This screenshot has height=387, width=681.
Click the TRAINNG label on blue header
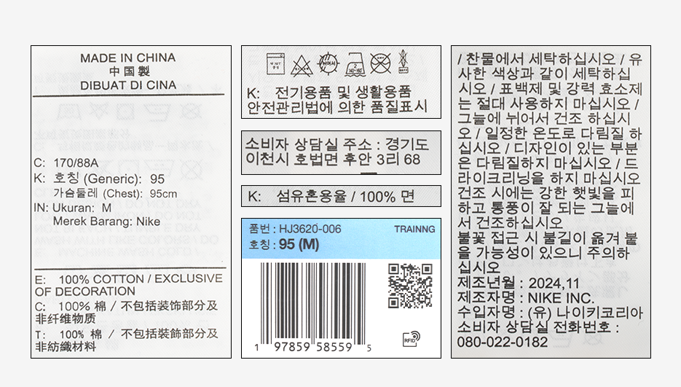[414, 229]
